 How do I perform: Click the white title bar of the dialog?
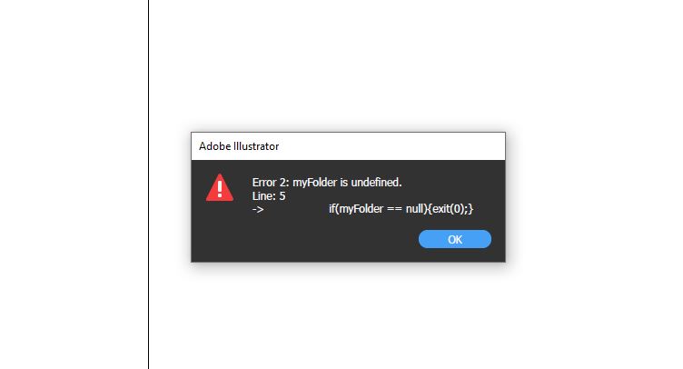tap(348, 146)
